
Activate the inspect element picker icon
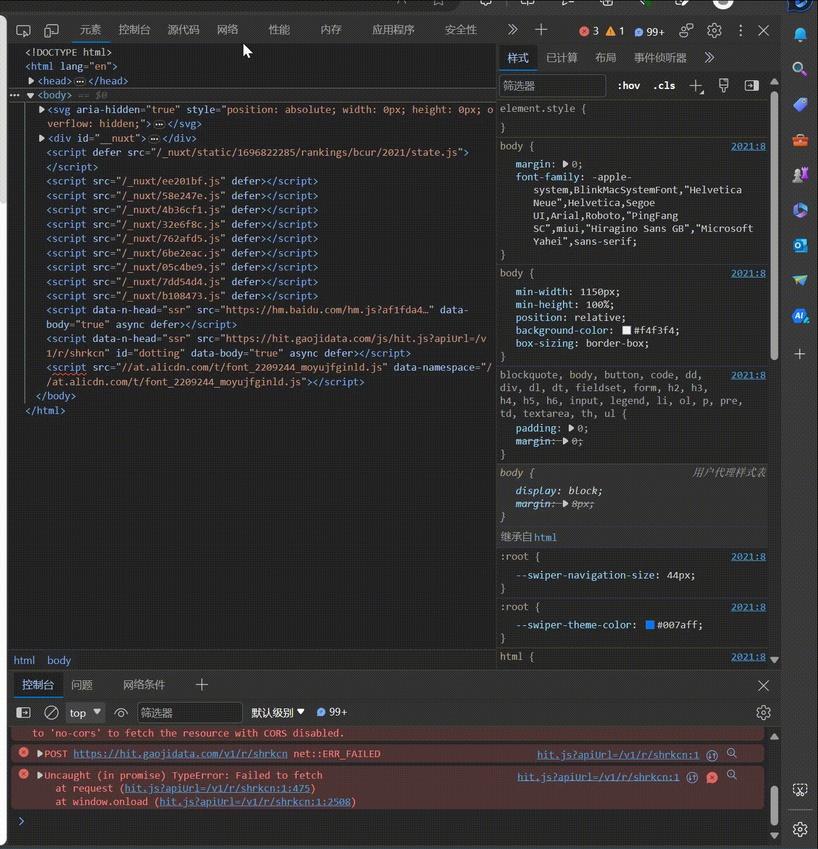click(x=23, y=30)
